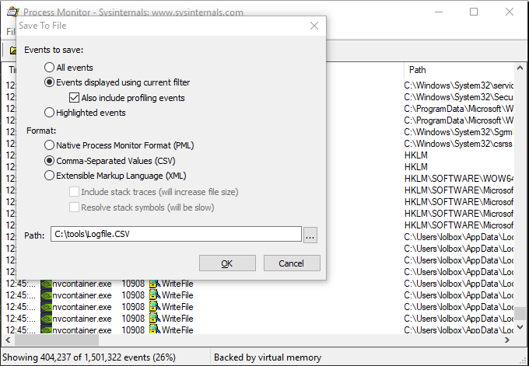
Task: Click the horizontal scrollbar right arrow
Action: pyautogui.click(x=506, y=340)
